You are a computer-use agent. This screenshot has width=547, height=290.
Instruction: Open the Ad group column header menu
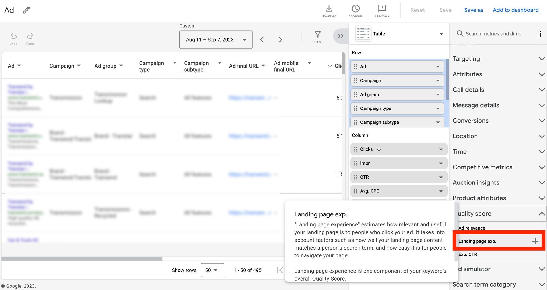[121, 66]
